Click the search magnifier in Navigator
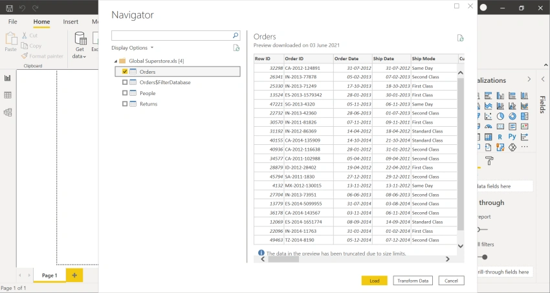550x293 pixels. click(236, 36)
